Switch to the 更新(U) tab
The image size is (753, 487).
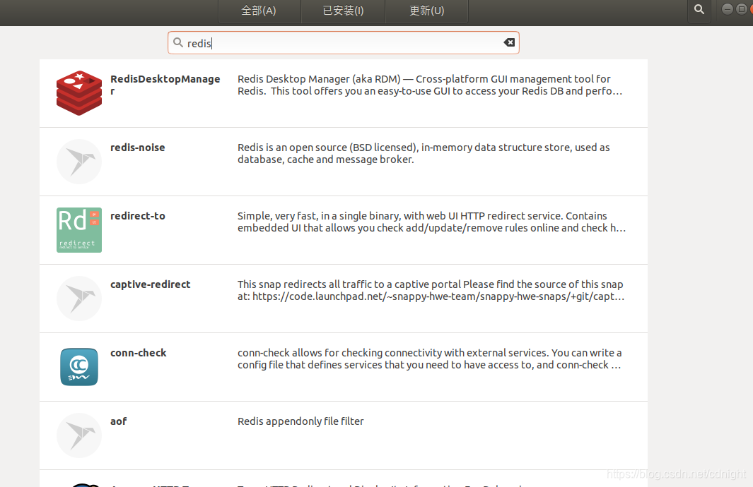[x=426, y=11]
